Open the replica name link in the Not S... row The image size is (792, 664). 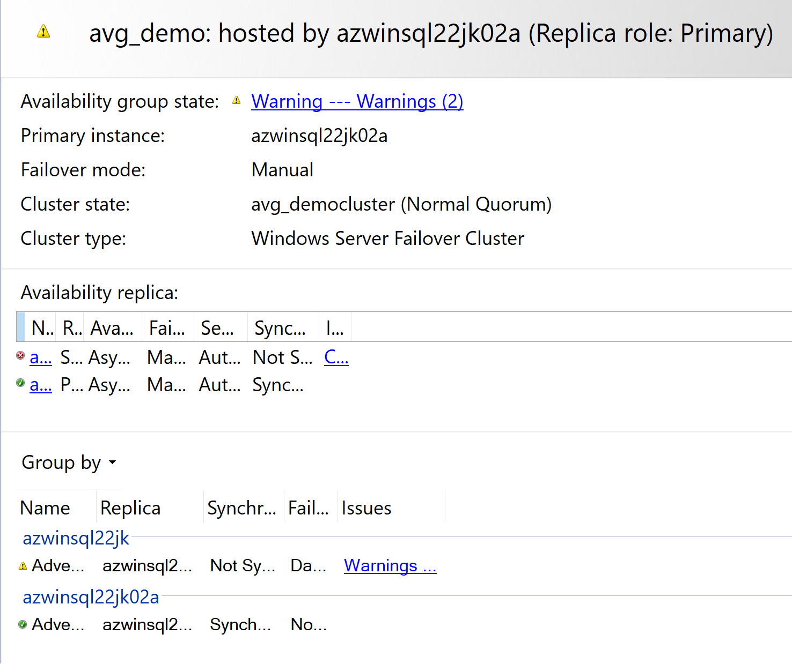(x=41, y=357)
